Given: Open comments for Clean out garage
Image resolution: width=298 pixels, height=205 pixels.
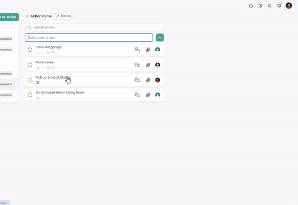Looking at the screenshot, I should tap(138, 50).
